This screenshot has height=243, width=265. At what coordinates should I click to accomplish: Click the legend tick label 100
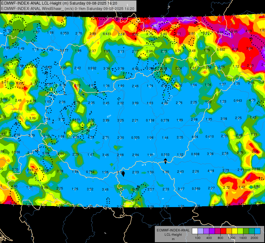(198, 238)
